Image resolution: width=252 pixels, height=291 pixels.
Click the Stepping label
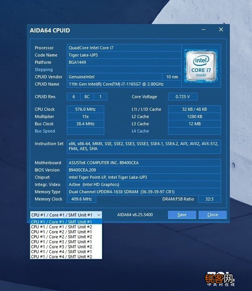44,70
